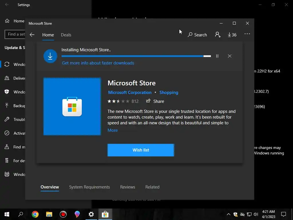Image resolution: width=293 pixels, height=220 pixels.
Task: Open Windows Update in Settings sidebar
Action: pyautogui.click(x=15, y=64)
